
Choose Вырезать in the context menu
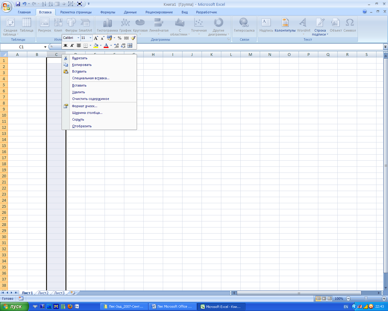(x=99, y=58)
